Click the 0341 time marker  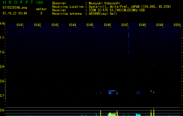click(x=20, y=25)
